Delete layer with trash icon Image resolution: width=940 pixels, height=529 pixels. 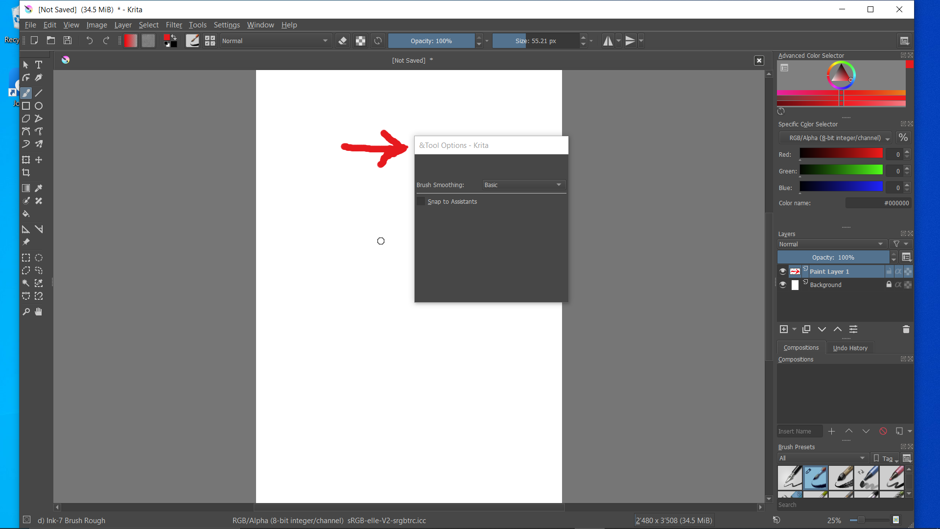[x=906, y=329]
